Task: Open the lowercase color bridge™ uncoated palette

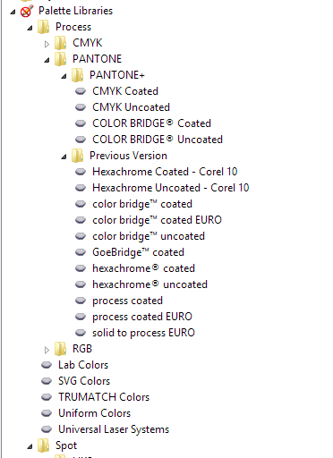Action: point(149,236)
